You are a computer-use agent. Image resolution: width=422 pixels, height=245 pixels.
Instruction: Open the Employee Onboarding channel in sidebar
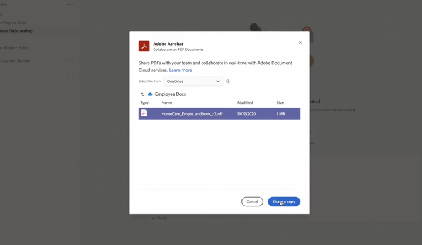[16, 31]
